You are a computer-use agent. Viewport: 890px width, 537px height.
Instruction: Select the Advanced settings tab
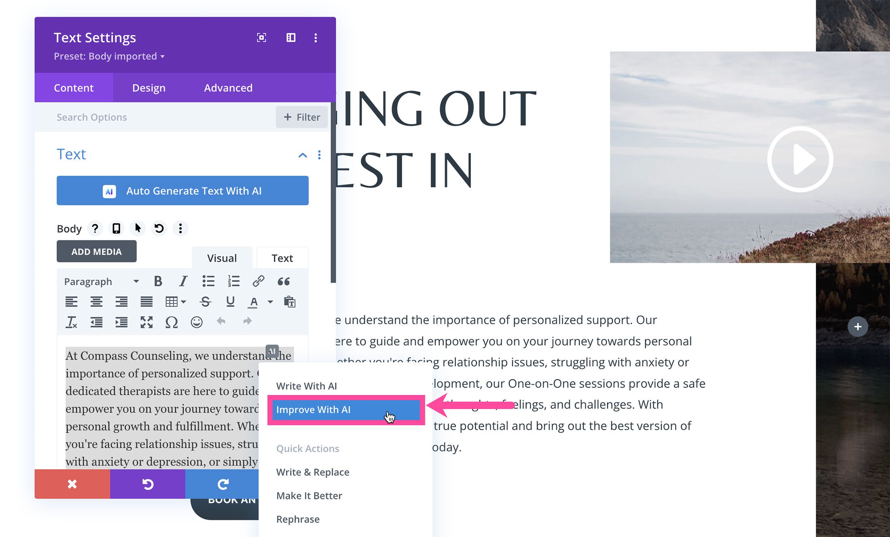click(x=228, y=88)
